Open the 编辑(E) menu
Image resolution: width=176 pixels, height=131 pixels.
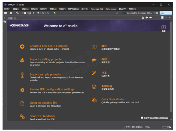[16, 9]
